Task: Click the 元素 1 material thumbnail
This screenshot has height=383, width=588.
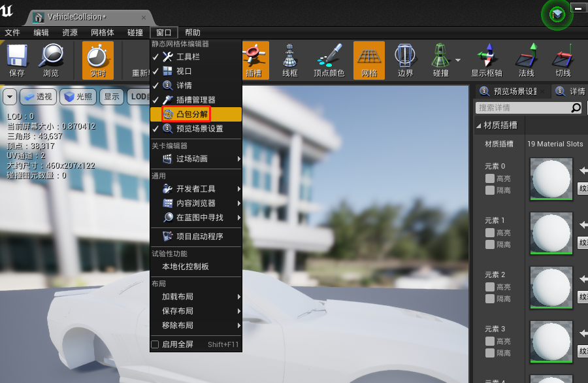Action: coord(551,233)
